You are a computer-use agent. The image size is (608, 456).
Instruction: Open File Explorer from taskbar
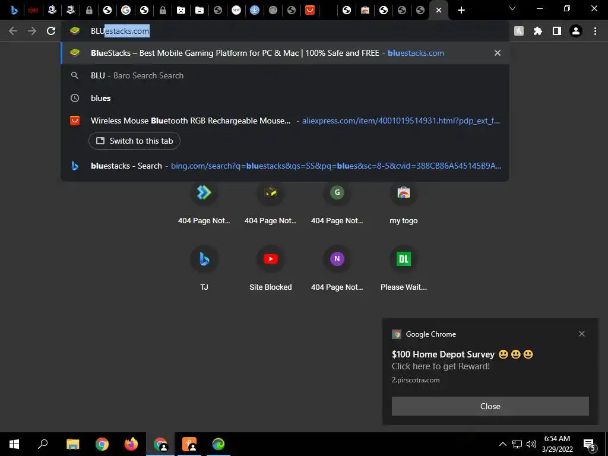pos(72,444)
